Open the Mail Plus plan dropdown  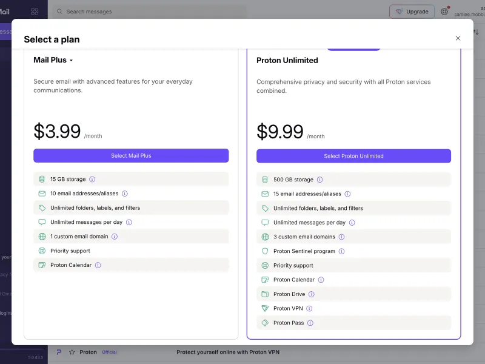[x=53, y=60]
